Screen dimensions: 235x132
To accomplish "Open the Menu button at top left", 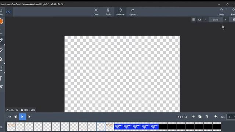I will pyautogui.click(x=1, y=12).
